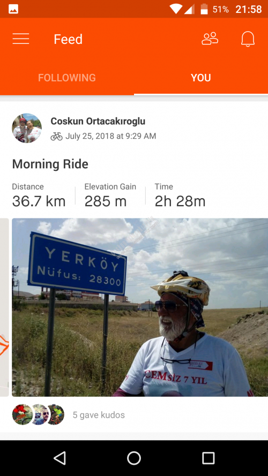
Task: Tap the Android recent apps button
Action: tap(208, 458)
